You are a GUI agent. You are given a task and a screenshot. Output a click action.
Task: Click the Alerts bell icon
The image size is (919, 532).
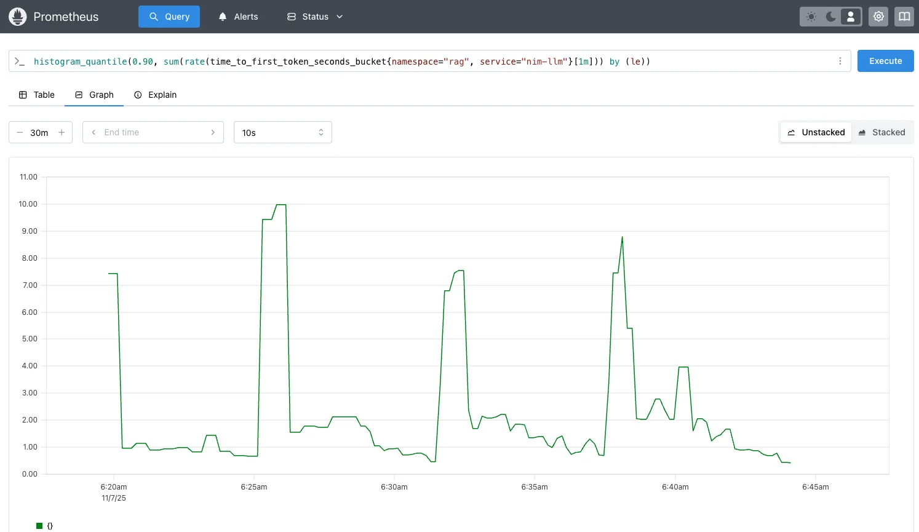coord(223,17)
